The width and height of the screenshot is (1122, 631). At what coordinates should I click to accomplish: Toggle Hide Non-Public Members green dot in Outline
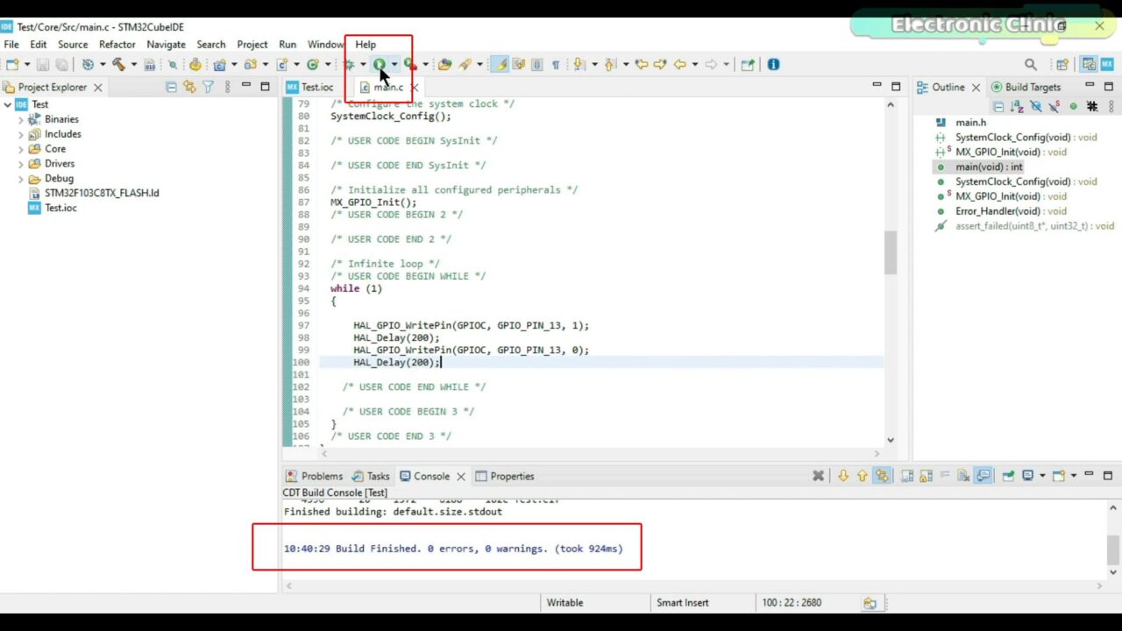coord(1074,106)
